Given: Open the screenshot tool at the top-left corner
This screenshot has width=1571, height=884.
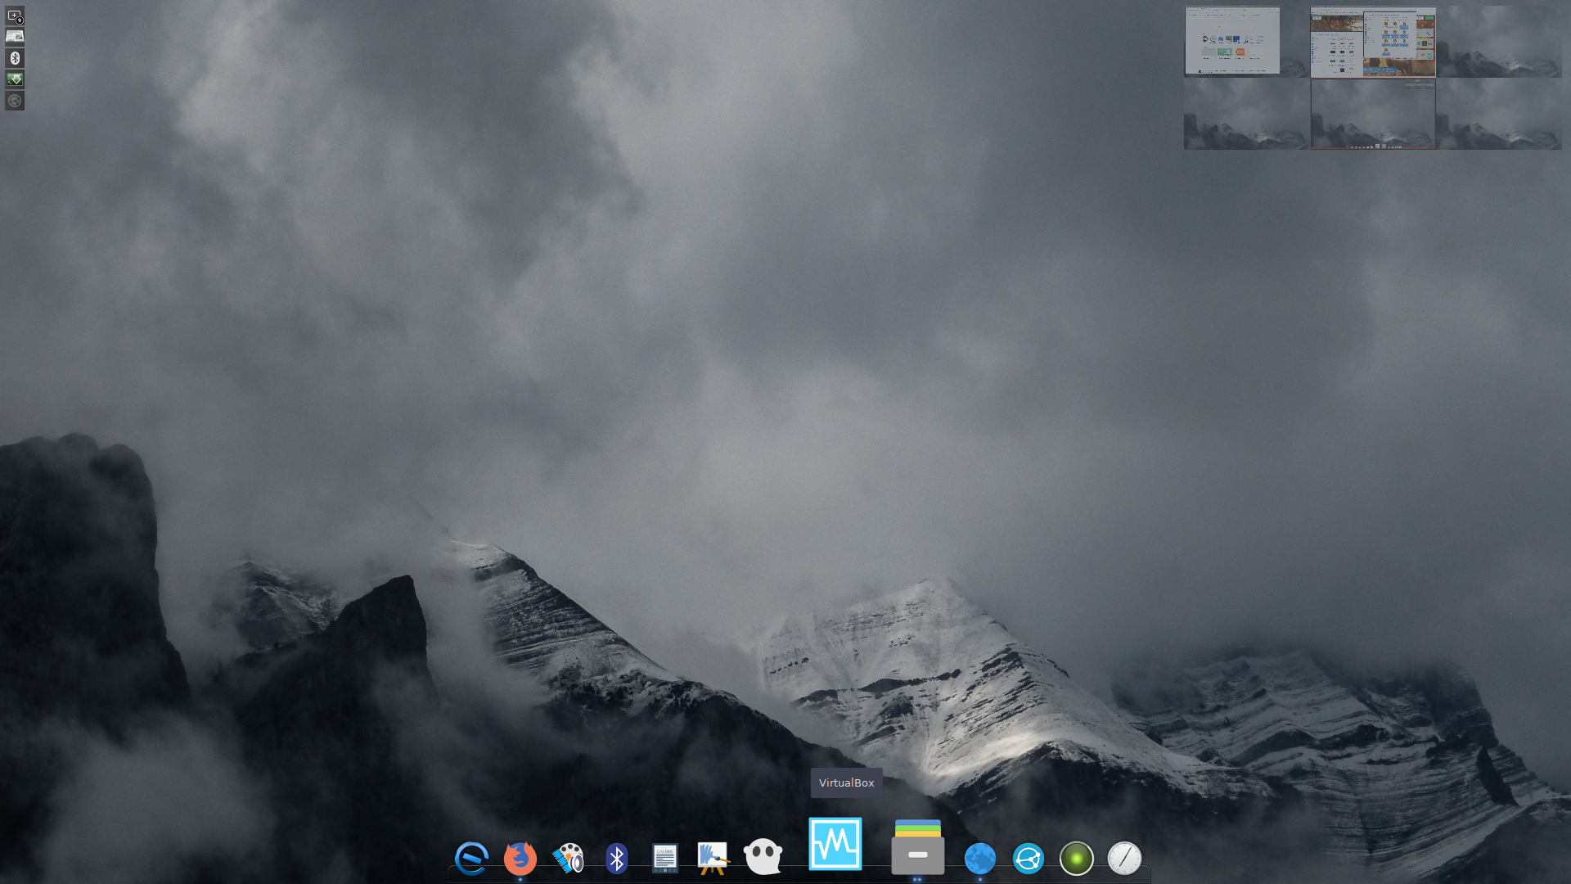Looking at the screenshot, I should tap(14, 16).
